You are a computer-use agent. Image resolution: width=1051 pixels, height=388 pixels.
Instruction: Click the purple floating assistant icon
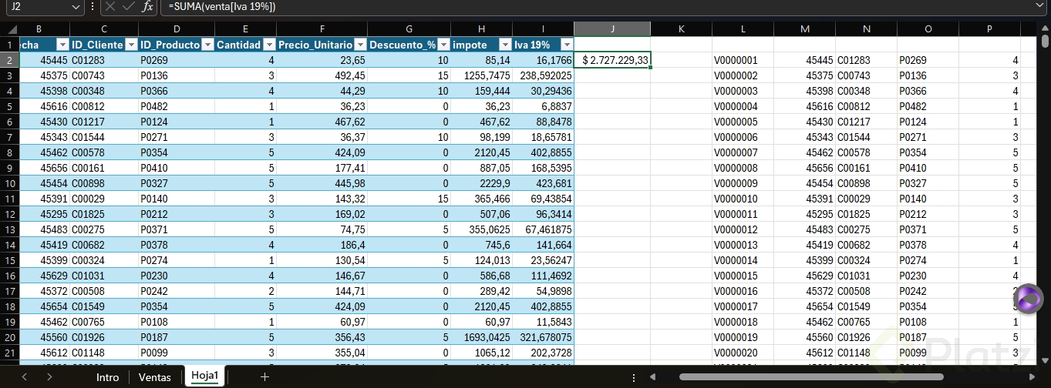[x=1028, y=299]
